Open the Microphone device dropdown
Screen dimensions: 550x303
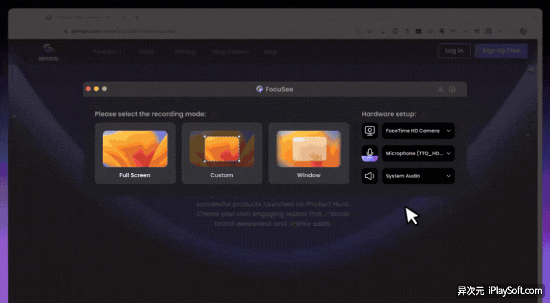point(418,153)
